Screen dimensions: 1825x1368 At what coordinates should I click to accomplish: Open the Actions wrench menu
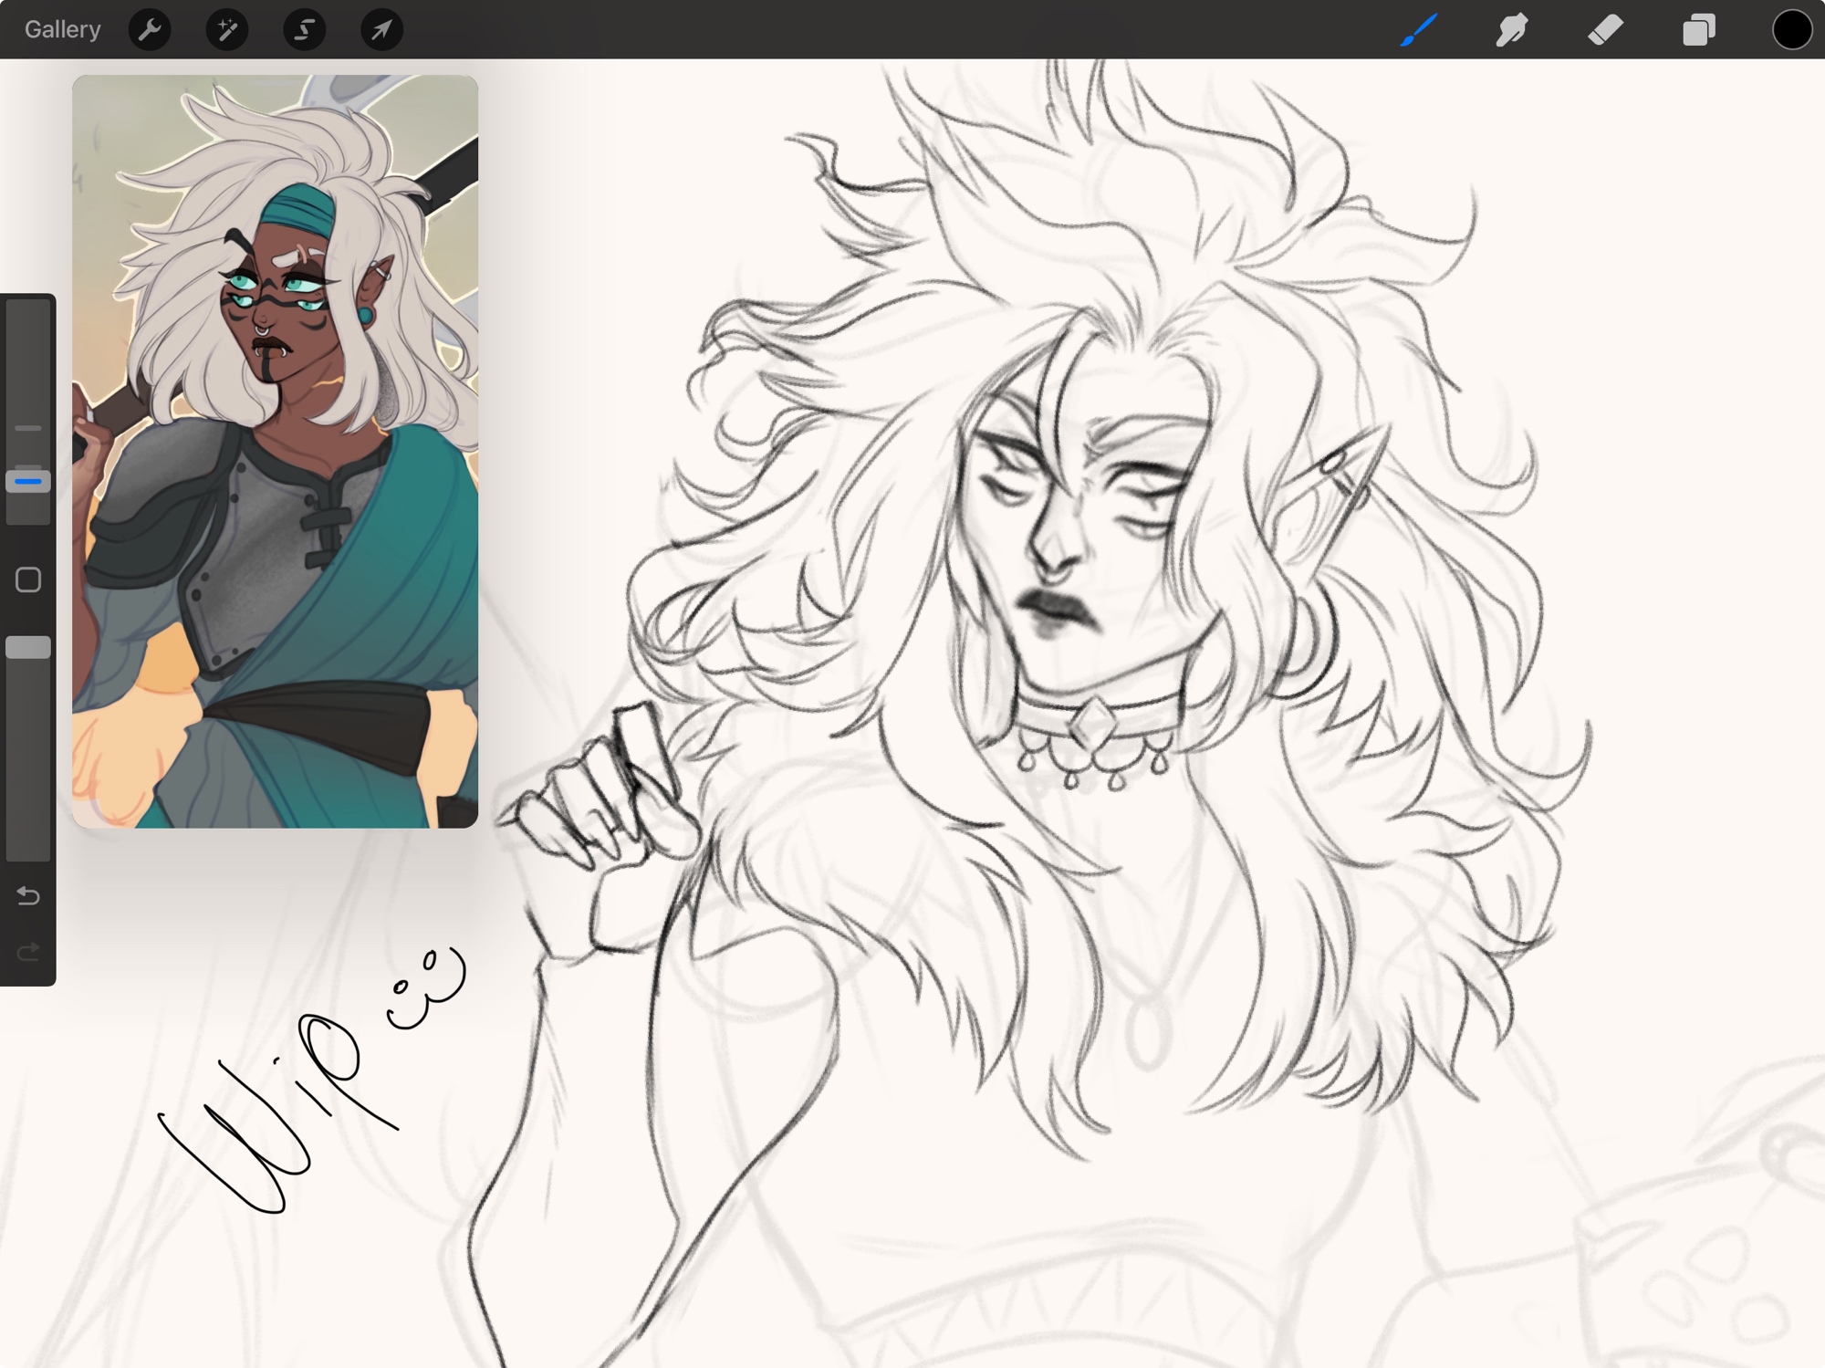click(150, 30)
